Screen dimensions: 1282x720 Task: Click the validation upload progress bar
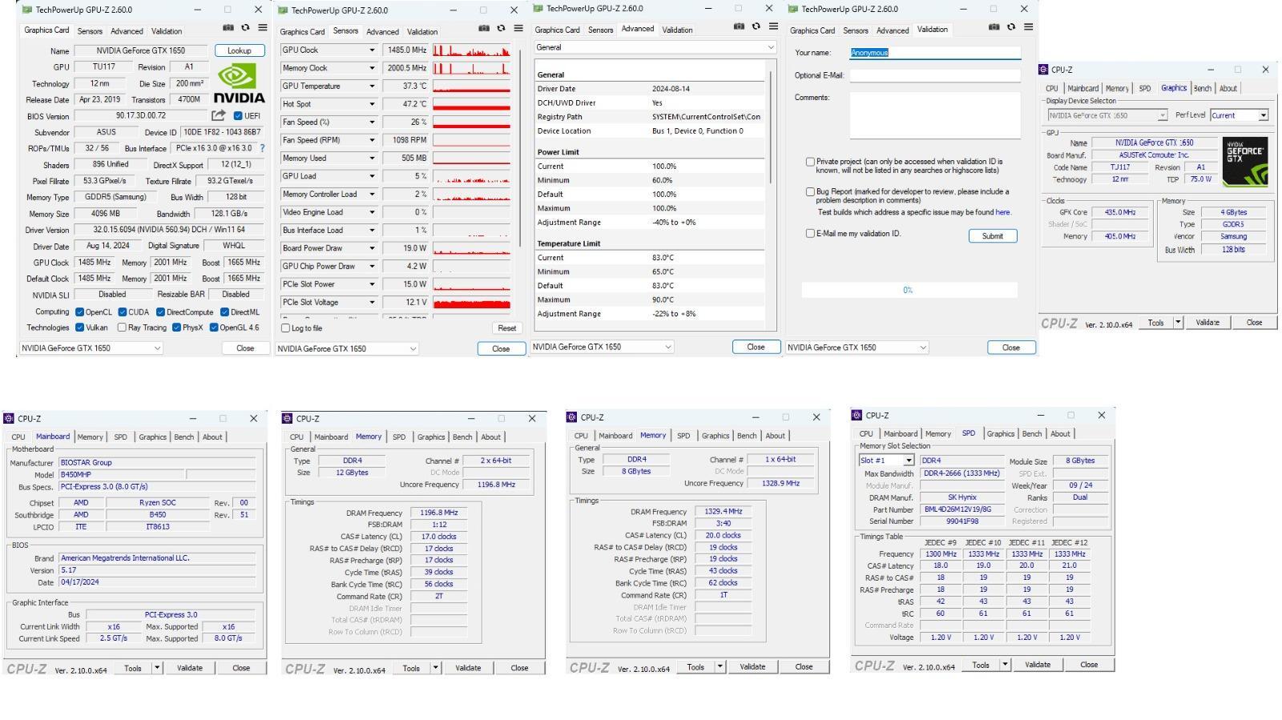pyautogui.click(x=909, y=290)
